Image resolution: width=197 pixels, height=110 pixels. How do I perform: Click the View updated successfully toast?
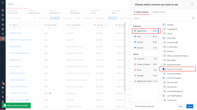(x=16, y=105)
